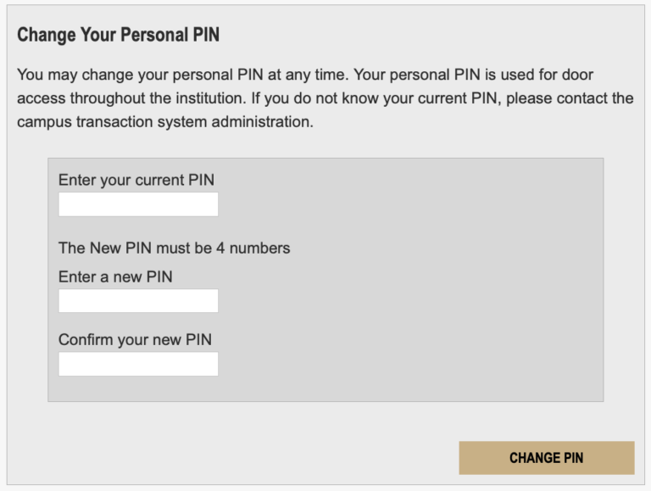Click the 'Enter your current PIN' label
Viewport: 651px width, 491px height.
pyautogui.click(x=136, y=180)
